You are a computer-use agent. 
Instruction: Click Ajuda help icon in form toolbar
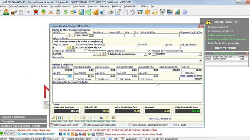point(101,118)
